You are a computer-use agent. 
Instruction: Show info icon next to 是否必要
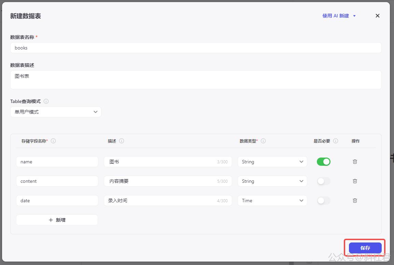click(336, 141)
